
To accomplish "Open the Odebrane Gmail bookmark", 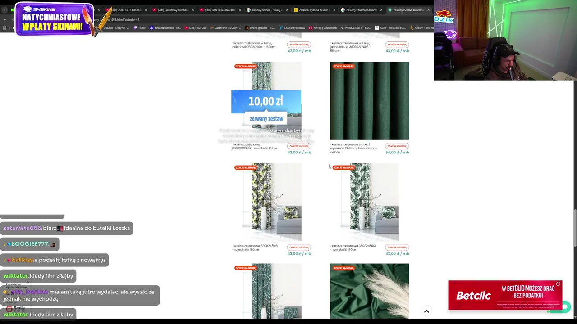I will (x=225, y=28).
